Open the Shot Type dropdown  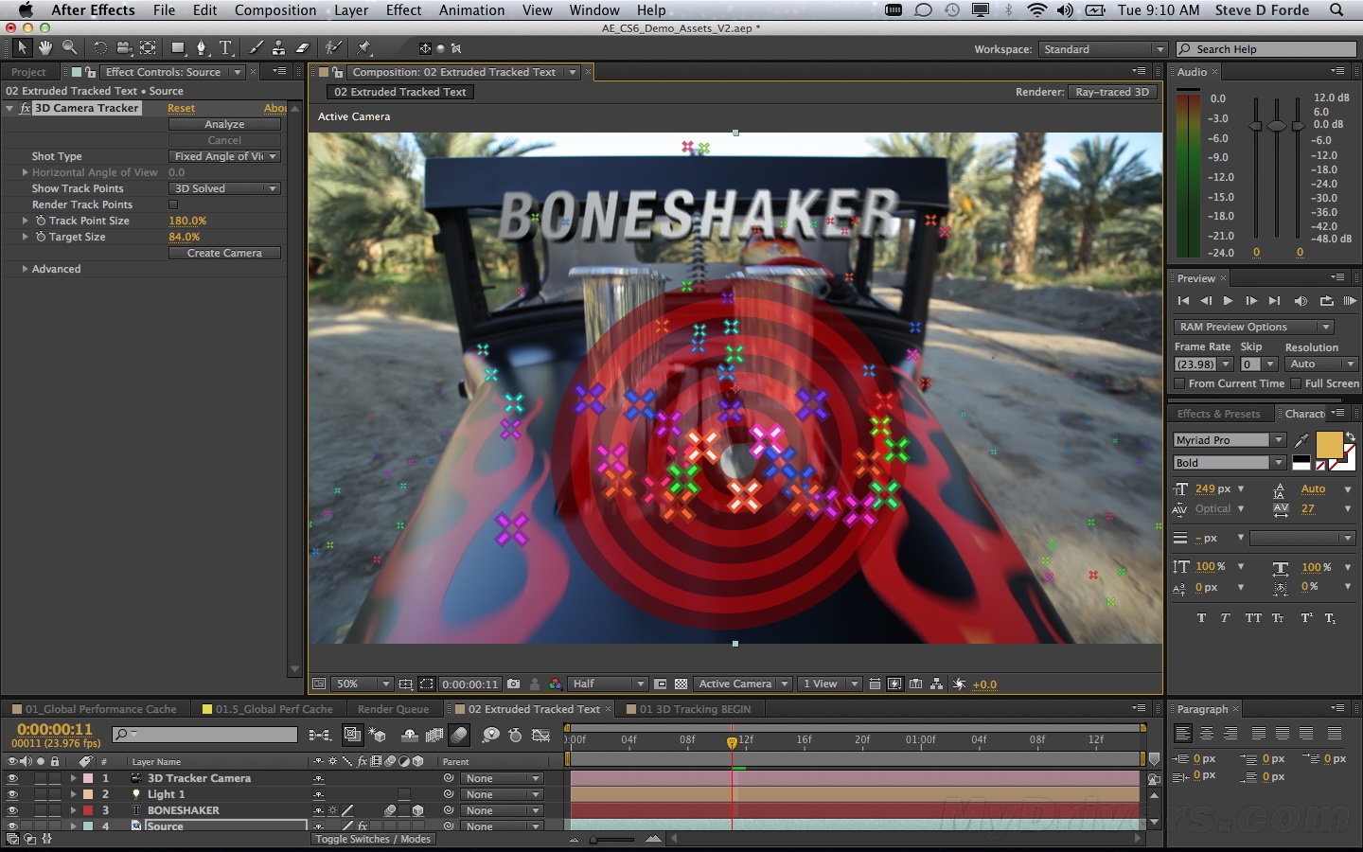[x=224, y=156]
